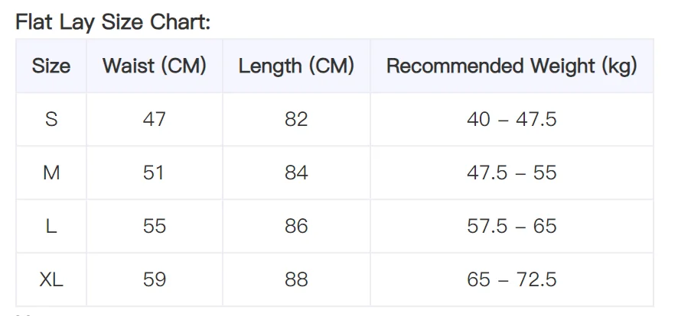Select the S size cell
678x316 pixels.
[51, 119]
